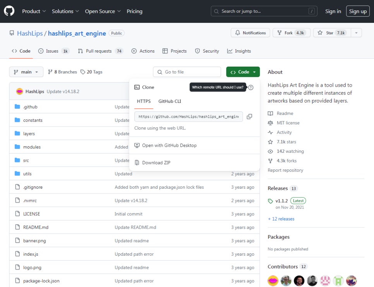Open the 8 Branches link
374x287 pixels.
tap(62, 72)
